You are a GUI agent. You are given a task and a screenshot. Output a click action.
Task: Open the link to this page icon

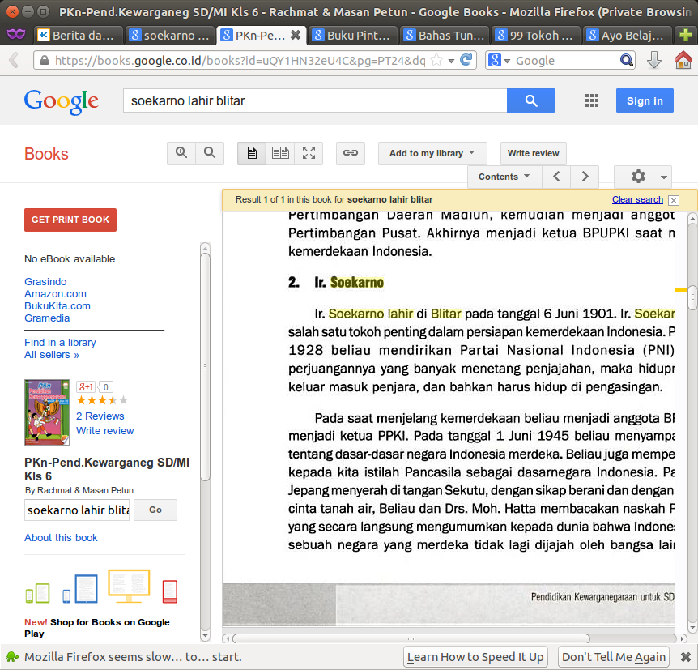click(x=351, y=153)
